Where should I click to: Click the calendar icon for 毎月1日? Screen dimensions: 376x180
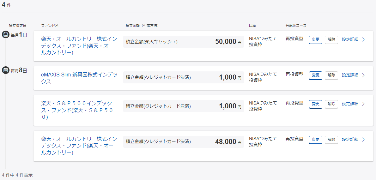point(5,34)
